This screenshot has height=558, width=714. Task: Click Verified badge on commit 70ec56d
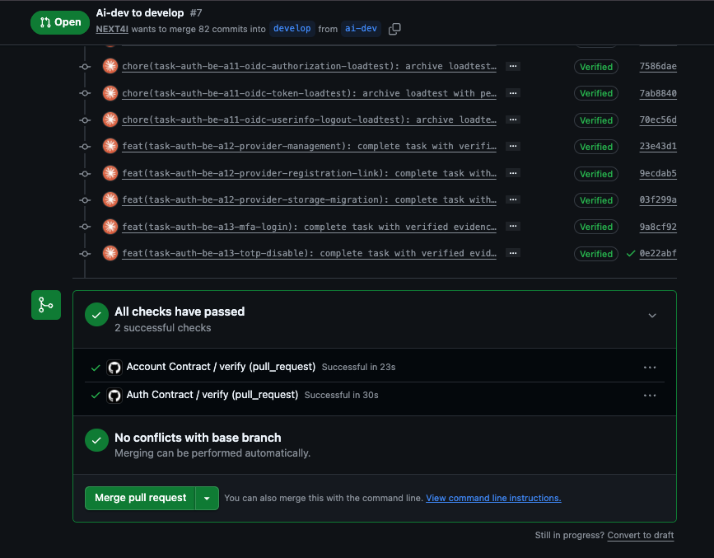point(596,120)
